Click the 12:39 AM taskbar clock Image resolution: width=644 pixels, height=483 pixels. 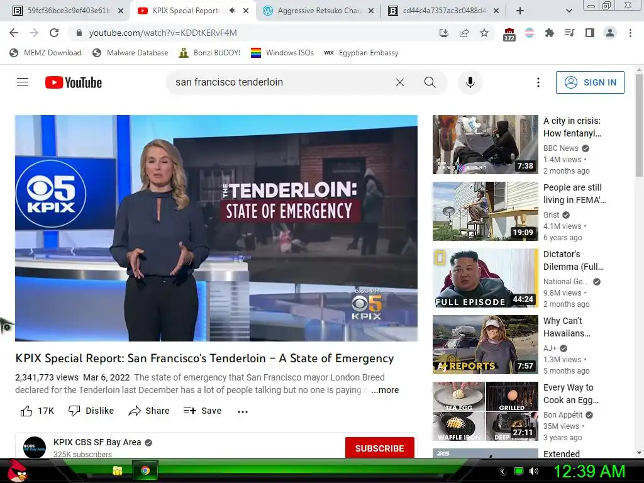[589, 471]
